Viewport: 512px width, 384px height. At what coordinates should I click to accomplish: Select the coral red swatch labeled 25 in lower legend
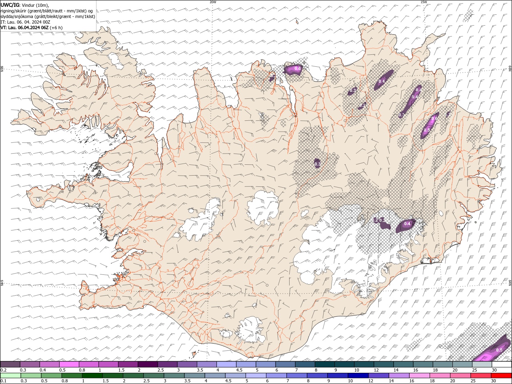[x=480, y=376]
